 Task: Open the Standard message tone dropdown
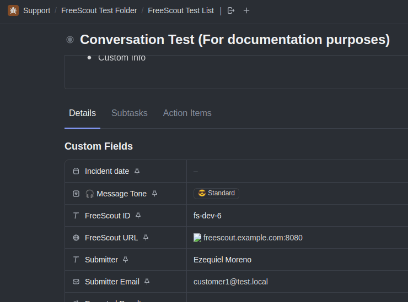(216, 193)
